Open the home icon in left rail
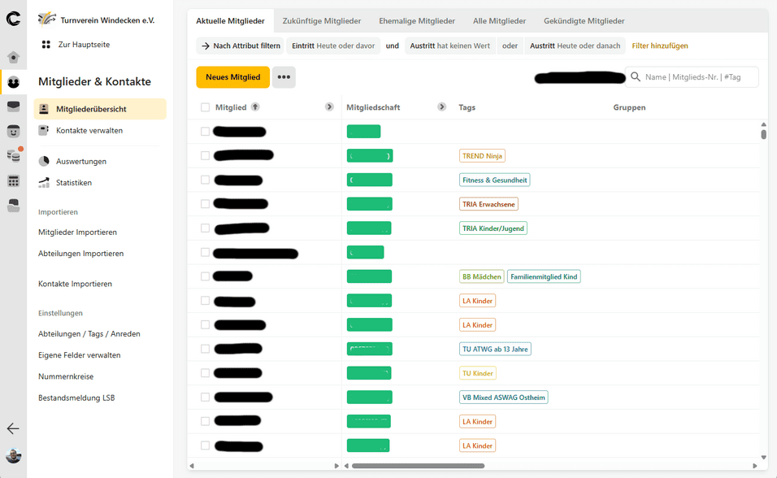 tap(13, 58)
